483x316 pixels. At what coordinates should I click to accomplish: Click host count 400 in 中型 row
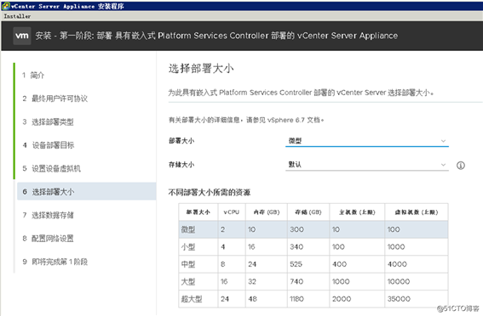[x=339, y=264]
